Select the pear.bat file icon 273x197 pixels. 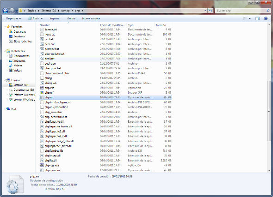click(x=42, y=44)
